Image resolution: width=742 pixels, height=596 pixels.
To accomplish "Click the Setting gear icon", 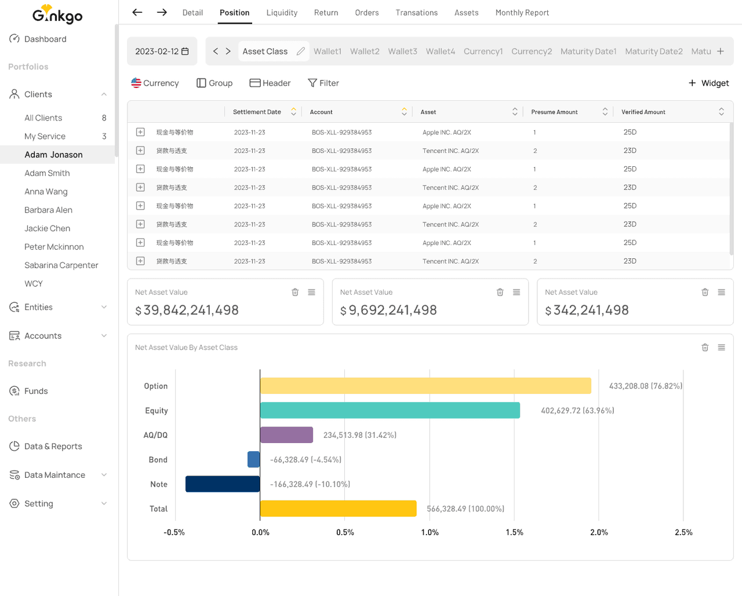I will (14, 503).
